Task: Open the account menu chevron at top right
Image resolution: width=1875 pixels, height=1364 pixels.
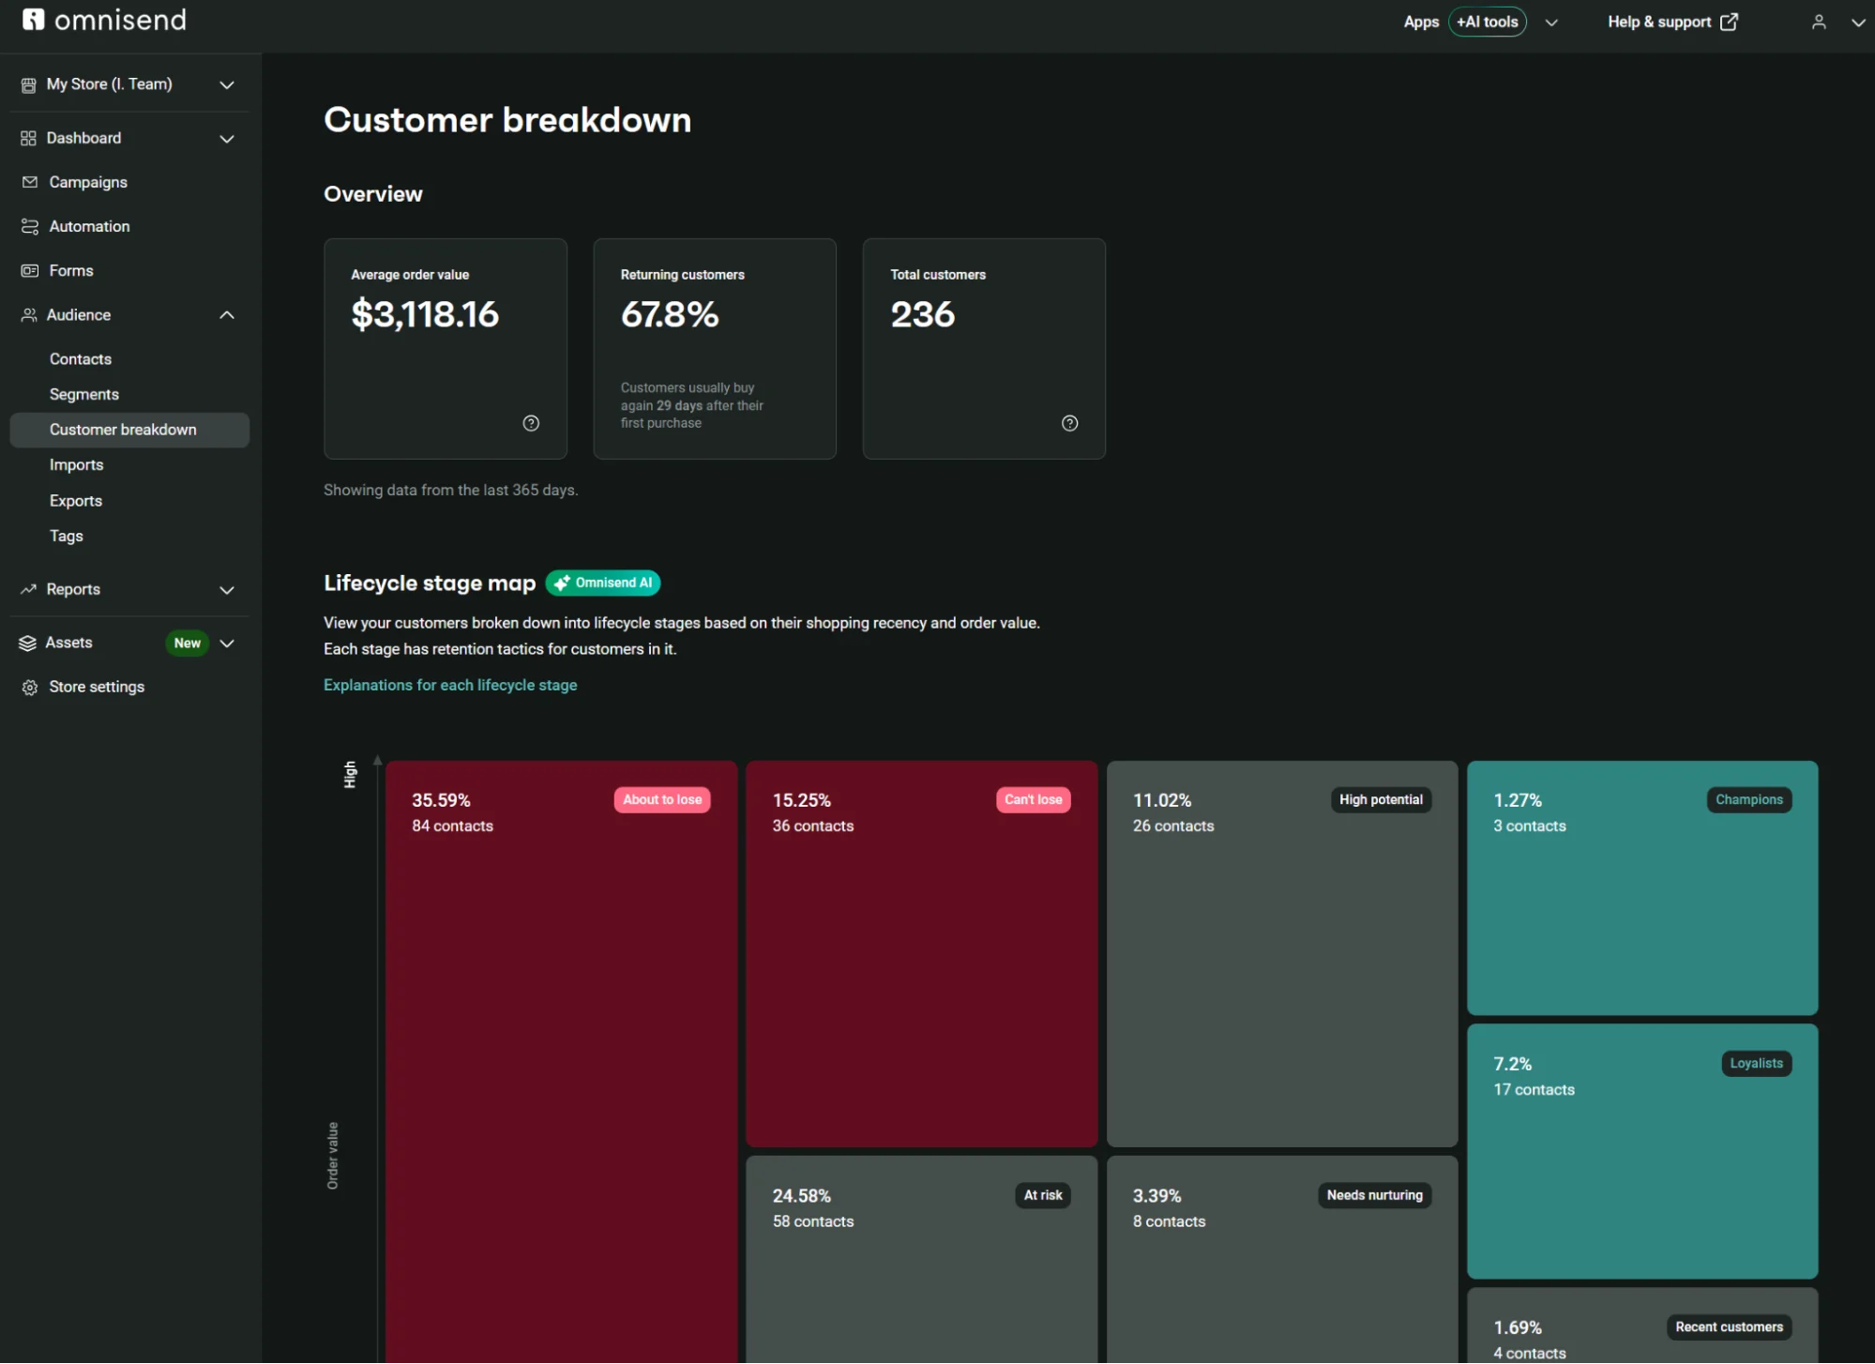Action: coord(1857,23)
